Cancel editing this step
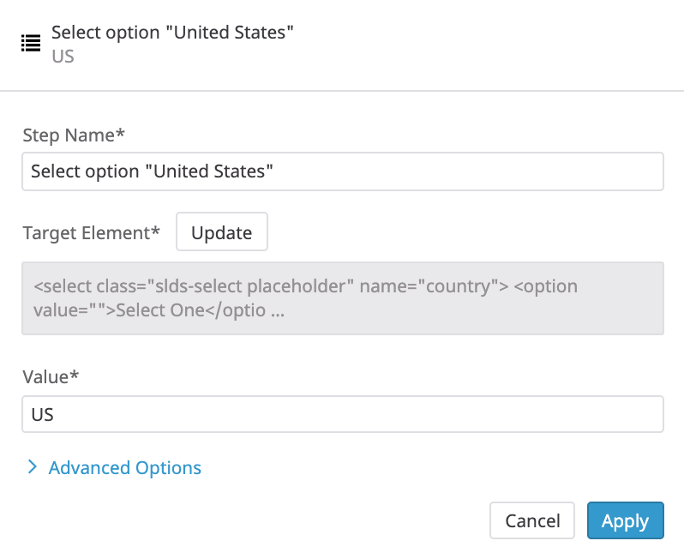The width and height of the screenshot is (684, 559). coord(531,520)
